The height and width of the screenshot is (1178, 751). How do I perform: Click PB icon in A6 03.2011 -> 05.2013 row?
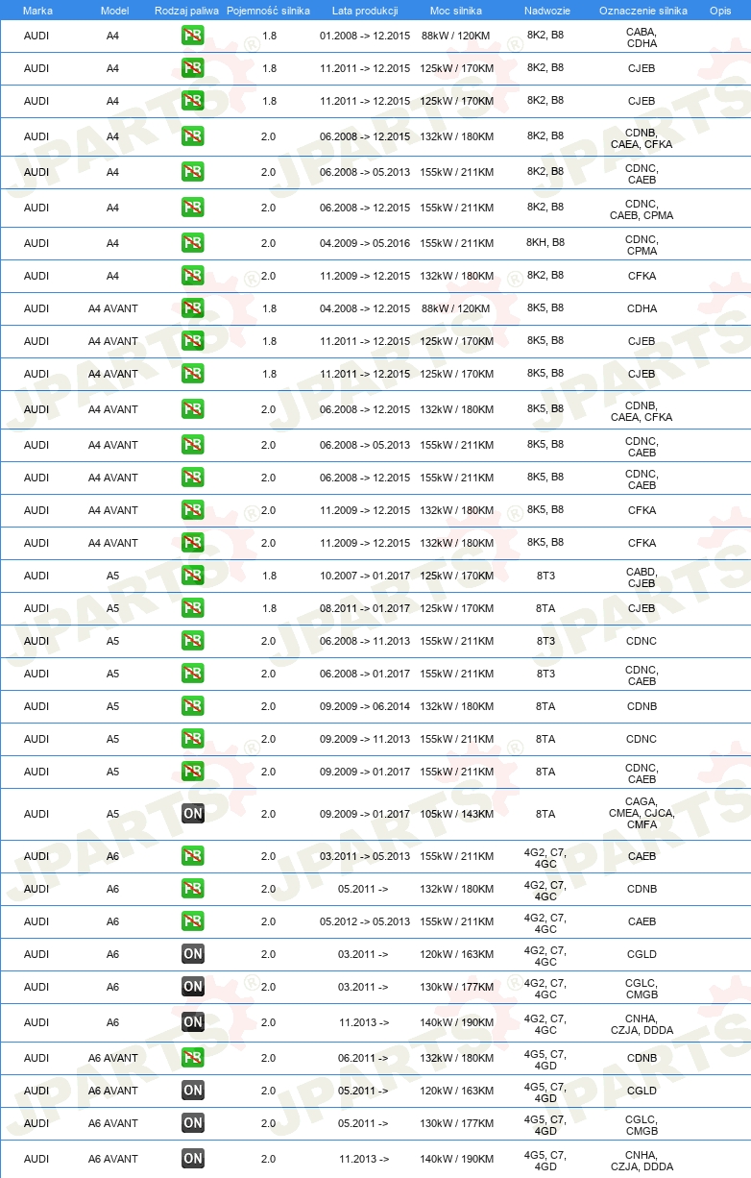[193, 856]
